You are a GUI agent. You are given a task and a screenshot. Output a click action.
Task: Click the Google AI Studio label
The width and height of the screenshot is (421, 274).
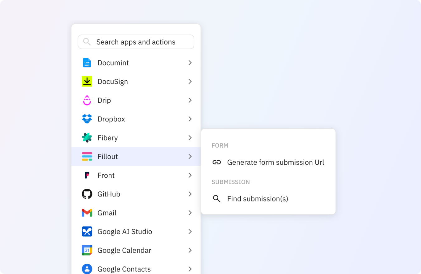[125, 231]
